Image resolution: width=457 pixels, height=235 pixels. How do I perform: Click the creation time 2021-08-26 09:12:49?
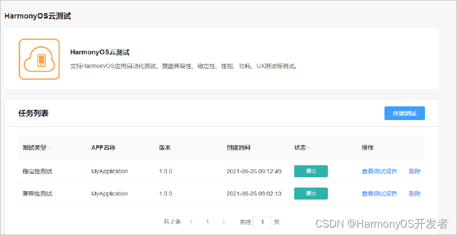coord(254,172)
